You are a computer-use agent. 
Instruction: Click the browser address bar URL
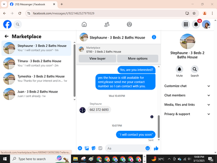(x=64, y=13)
